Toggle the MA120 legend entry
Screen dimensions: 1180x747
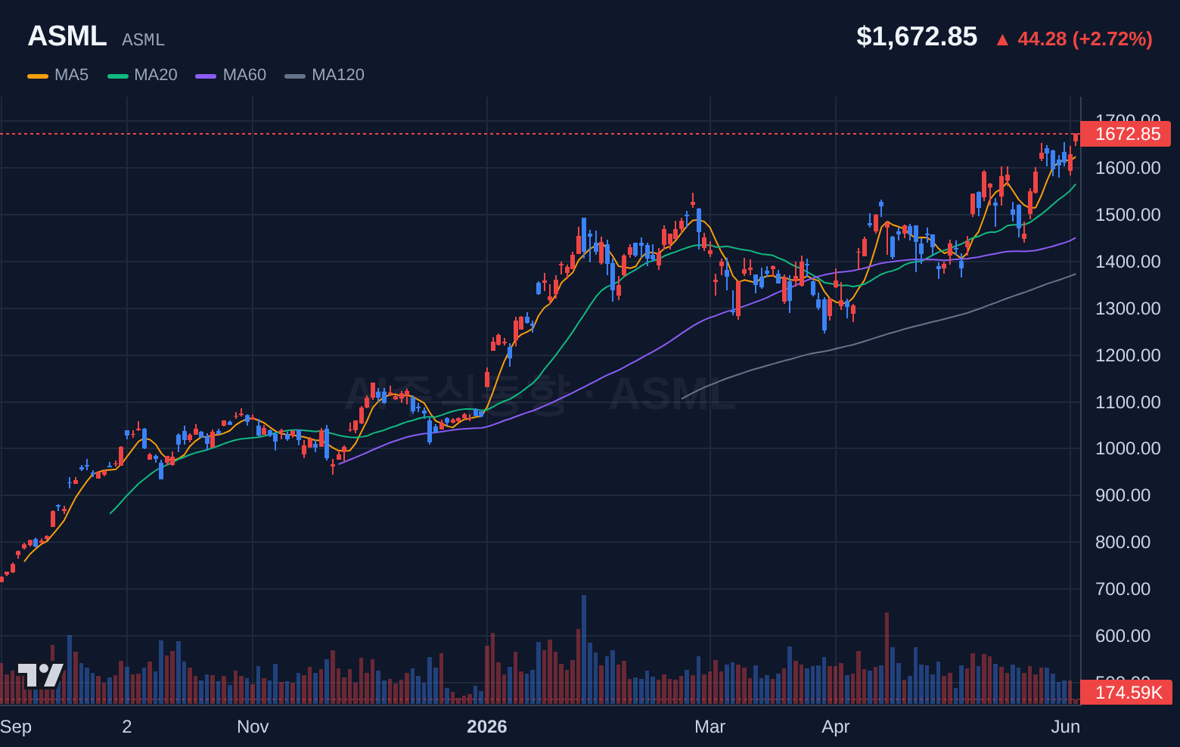(324, 75)
